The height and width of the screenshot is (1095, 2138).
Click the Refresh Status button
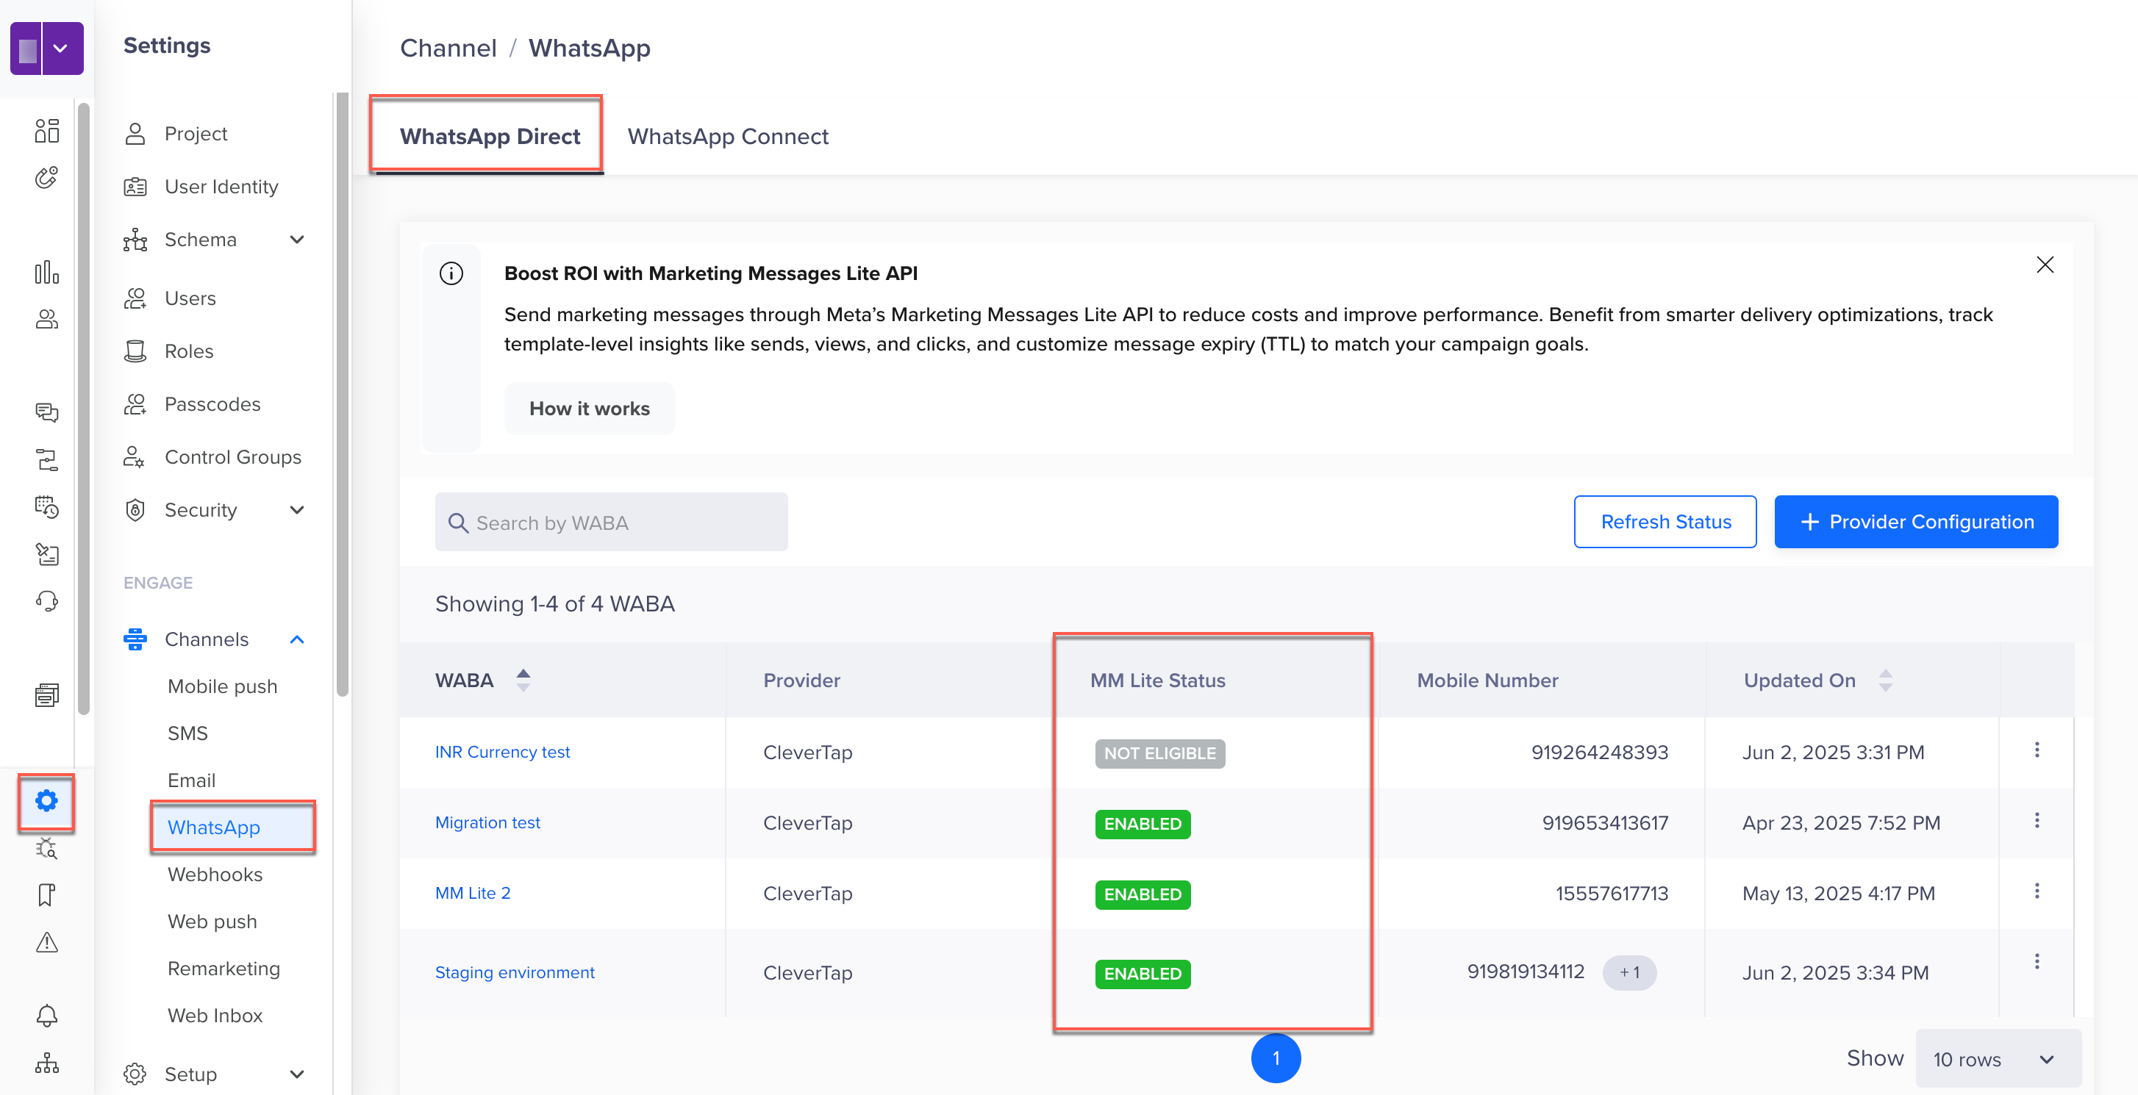[1665, 522]
